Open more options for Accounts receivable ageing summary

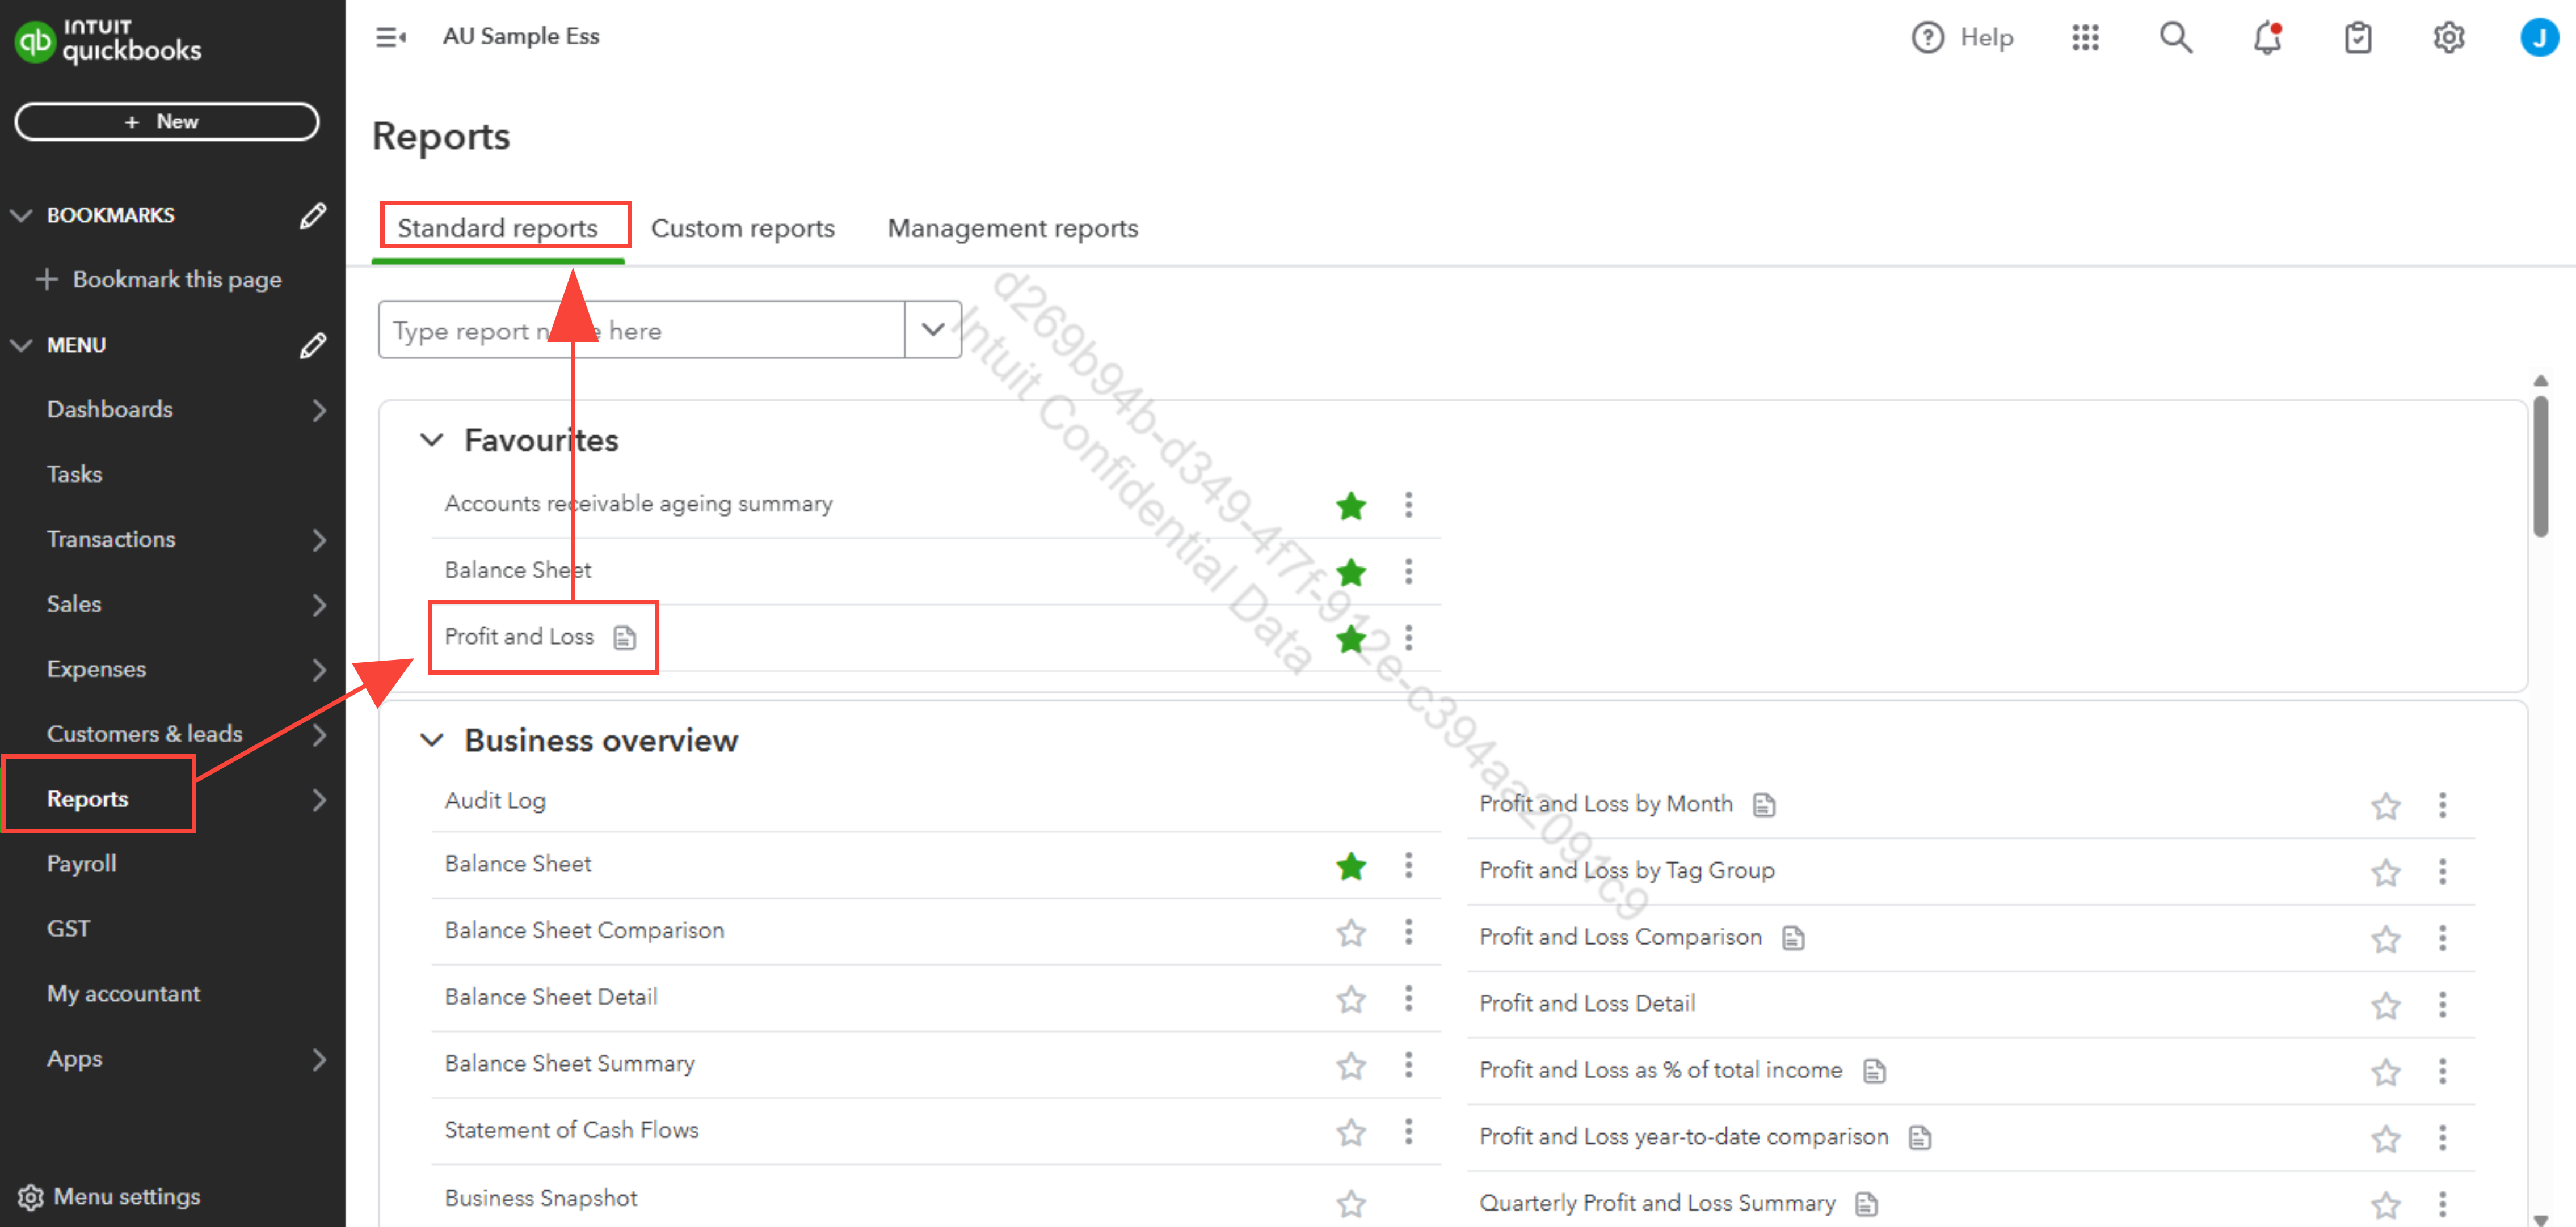tap(1408, 505)
